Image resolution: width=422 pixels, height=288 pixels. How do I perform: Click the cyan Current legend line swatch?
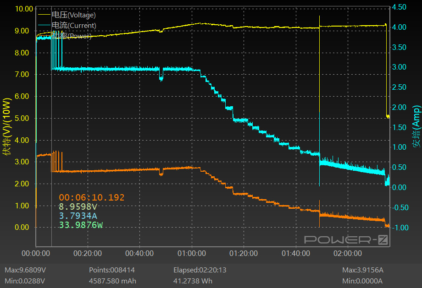click(x=44, y=26)
